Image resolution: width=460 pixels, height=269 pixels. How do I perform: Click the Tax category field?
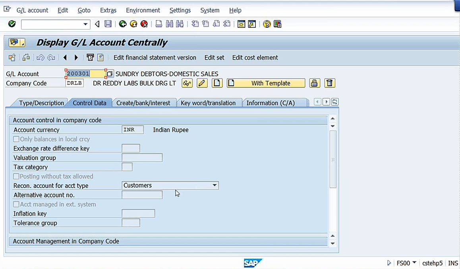pyautogui.click(x=127, y=167)
